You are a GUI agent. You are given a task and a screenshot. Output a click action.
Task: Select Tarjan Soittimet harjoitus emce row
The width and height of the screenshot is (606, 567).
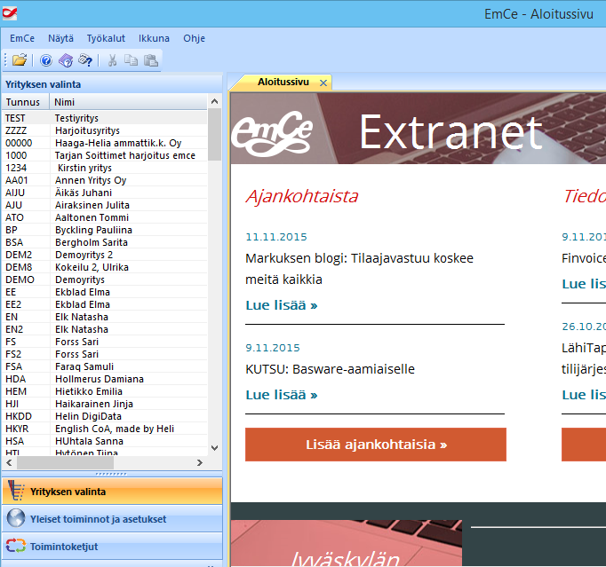[x=105, y=155]
